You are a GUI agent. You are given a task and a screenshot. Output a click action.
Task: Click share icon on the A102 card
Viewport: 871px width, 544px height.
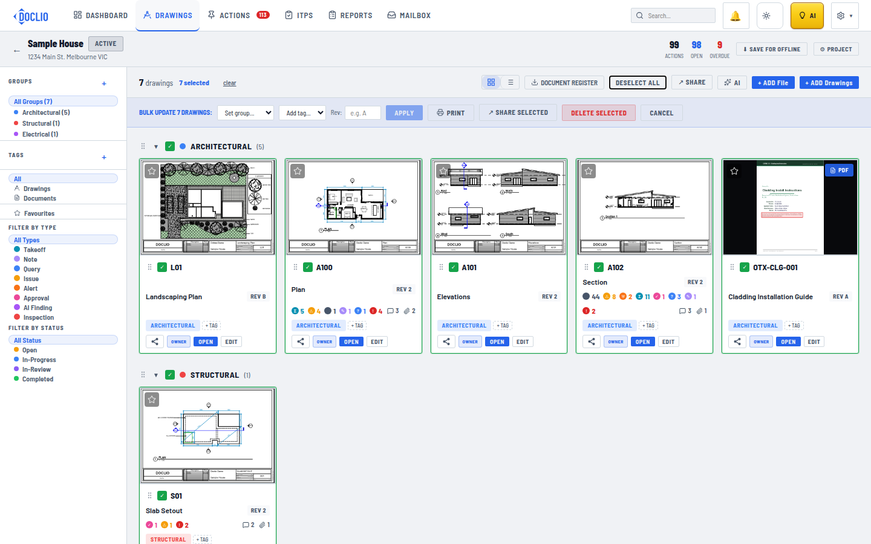[x=592, y=342]
